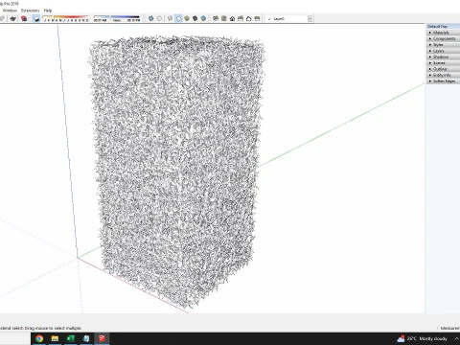
Task: Switch to Wireframe face style
Action: [x=171, y=18]
